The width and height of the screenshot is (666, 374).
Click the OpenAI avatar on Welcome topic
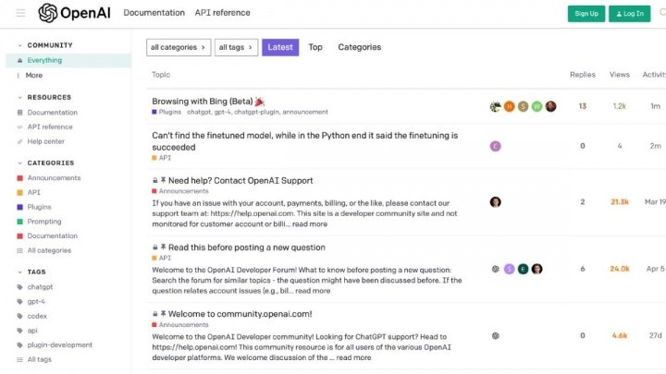(x=495, y=336)
